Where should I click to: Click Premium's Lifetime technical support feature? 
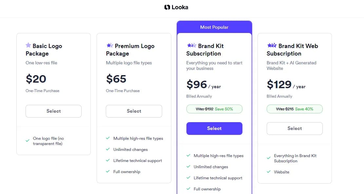pyautogui.click(x=138, y=161)
